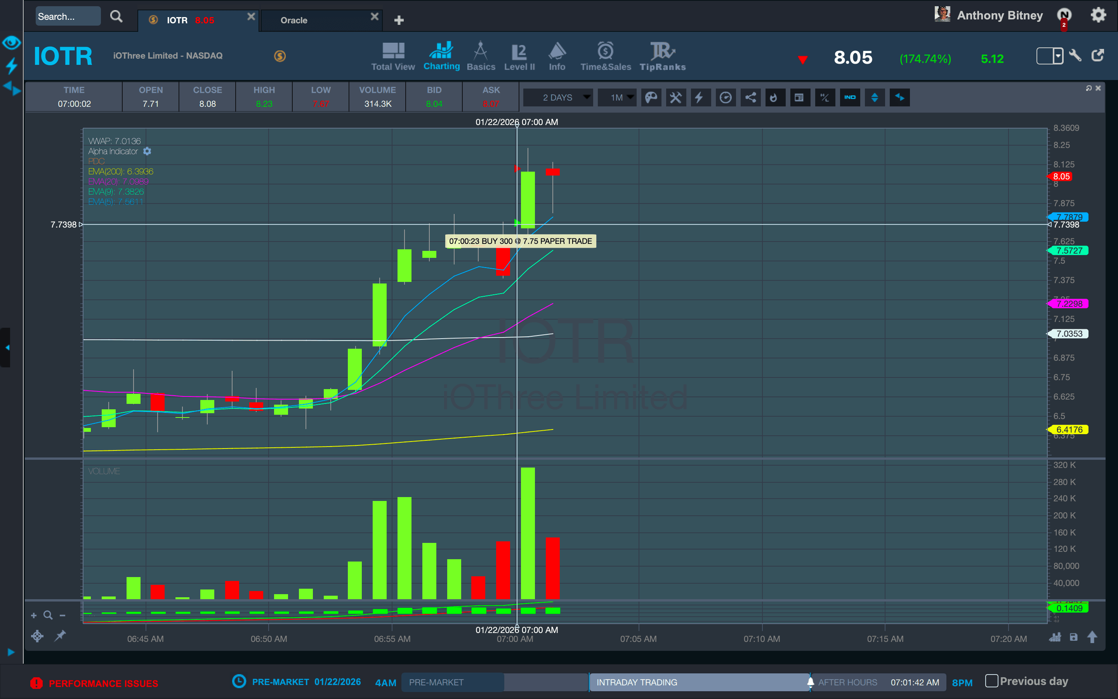Open the 1M timeframe dropdown
Screen dimensions: 1118x699
630,97
